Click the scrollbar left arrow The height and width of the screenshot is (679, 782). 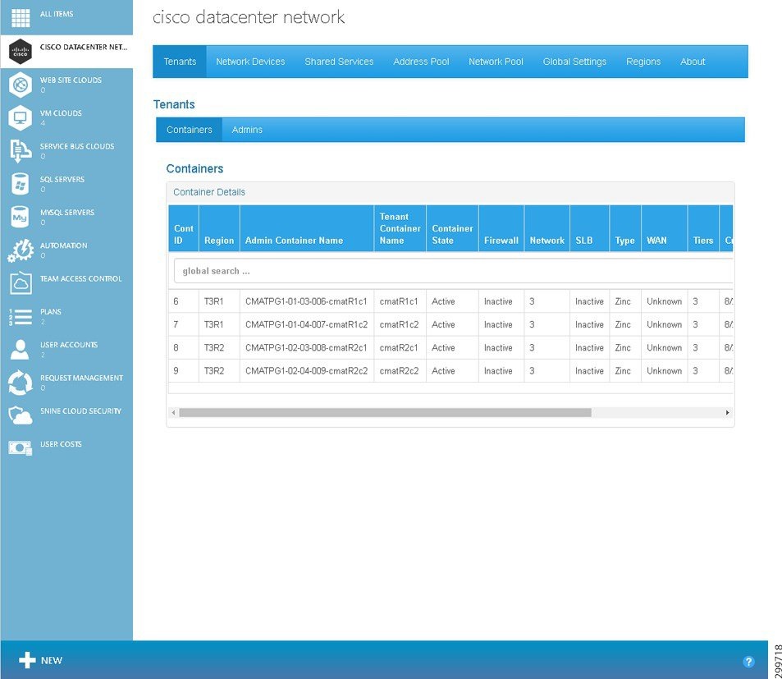coord(173,413)
